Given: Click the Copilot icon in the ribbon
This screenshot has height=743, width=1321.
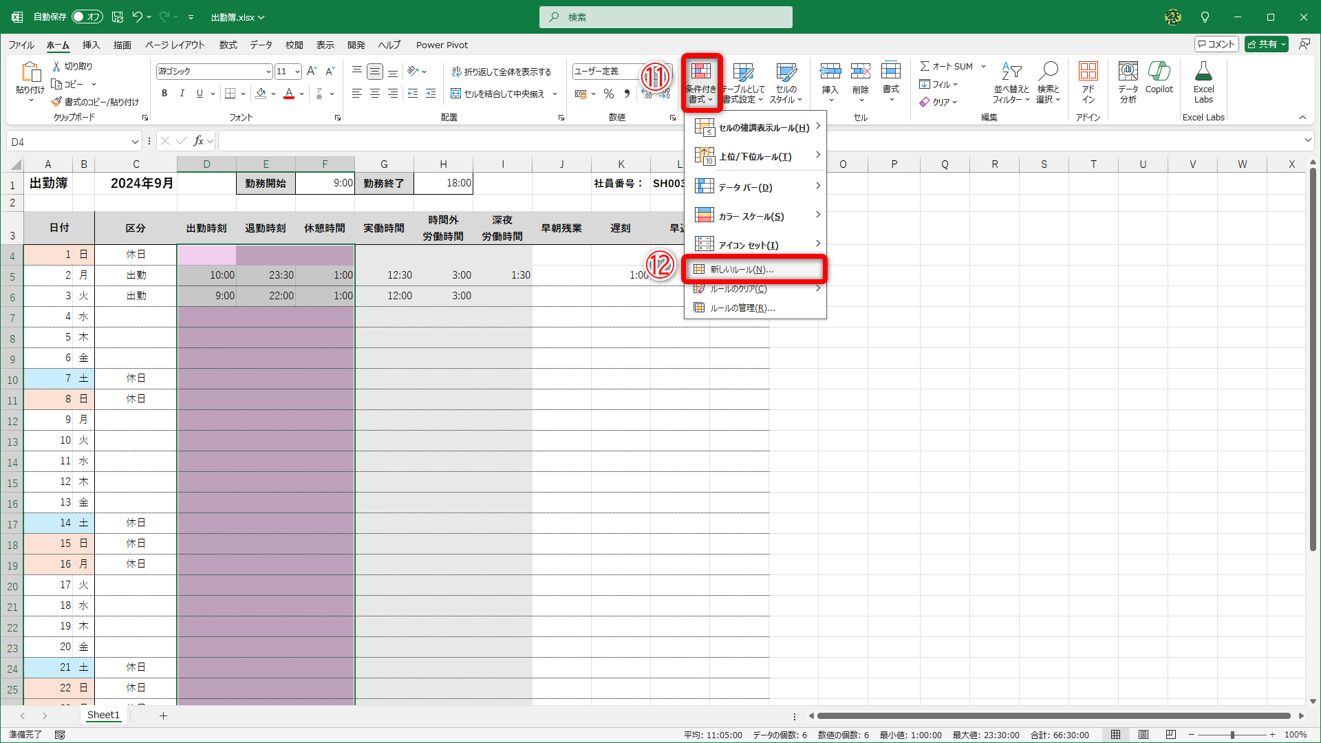Looking at the screenshot, I should [x=1159, y=72].
